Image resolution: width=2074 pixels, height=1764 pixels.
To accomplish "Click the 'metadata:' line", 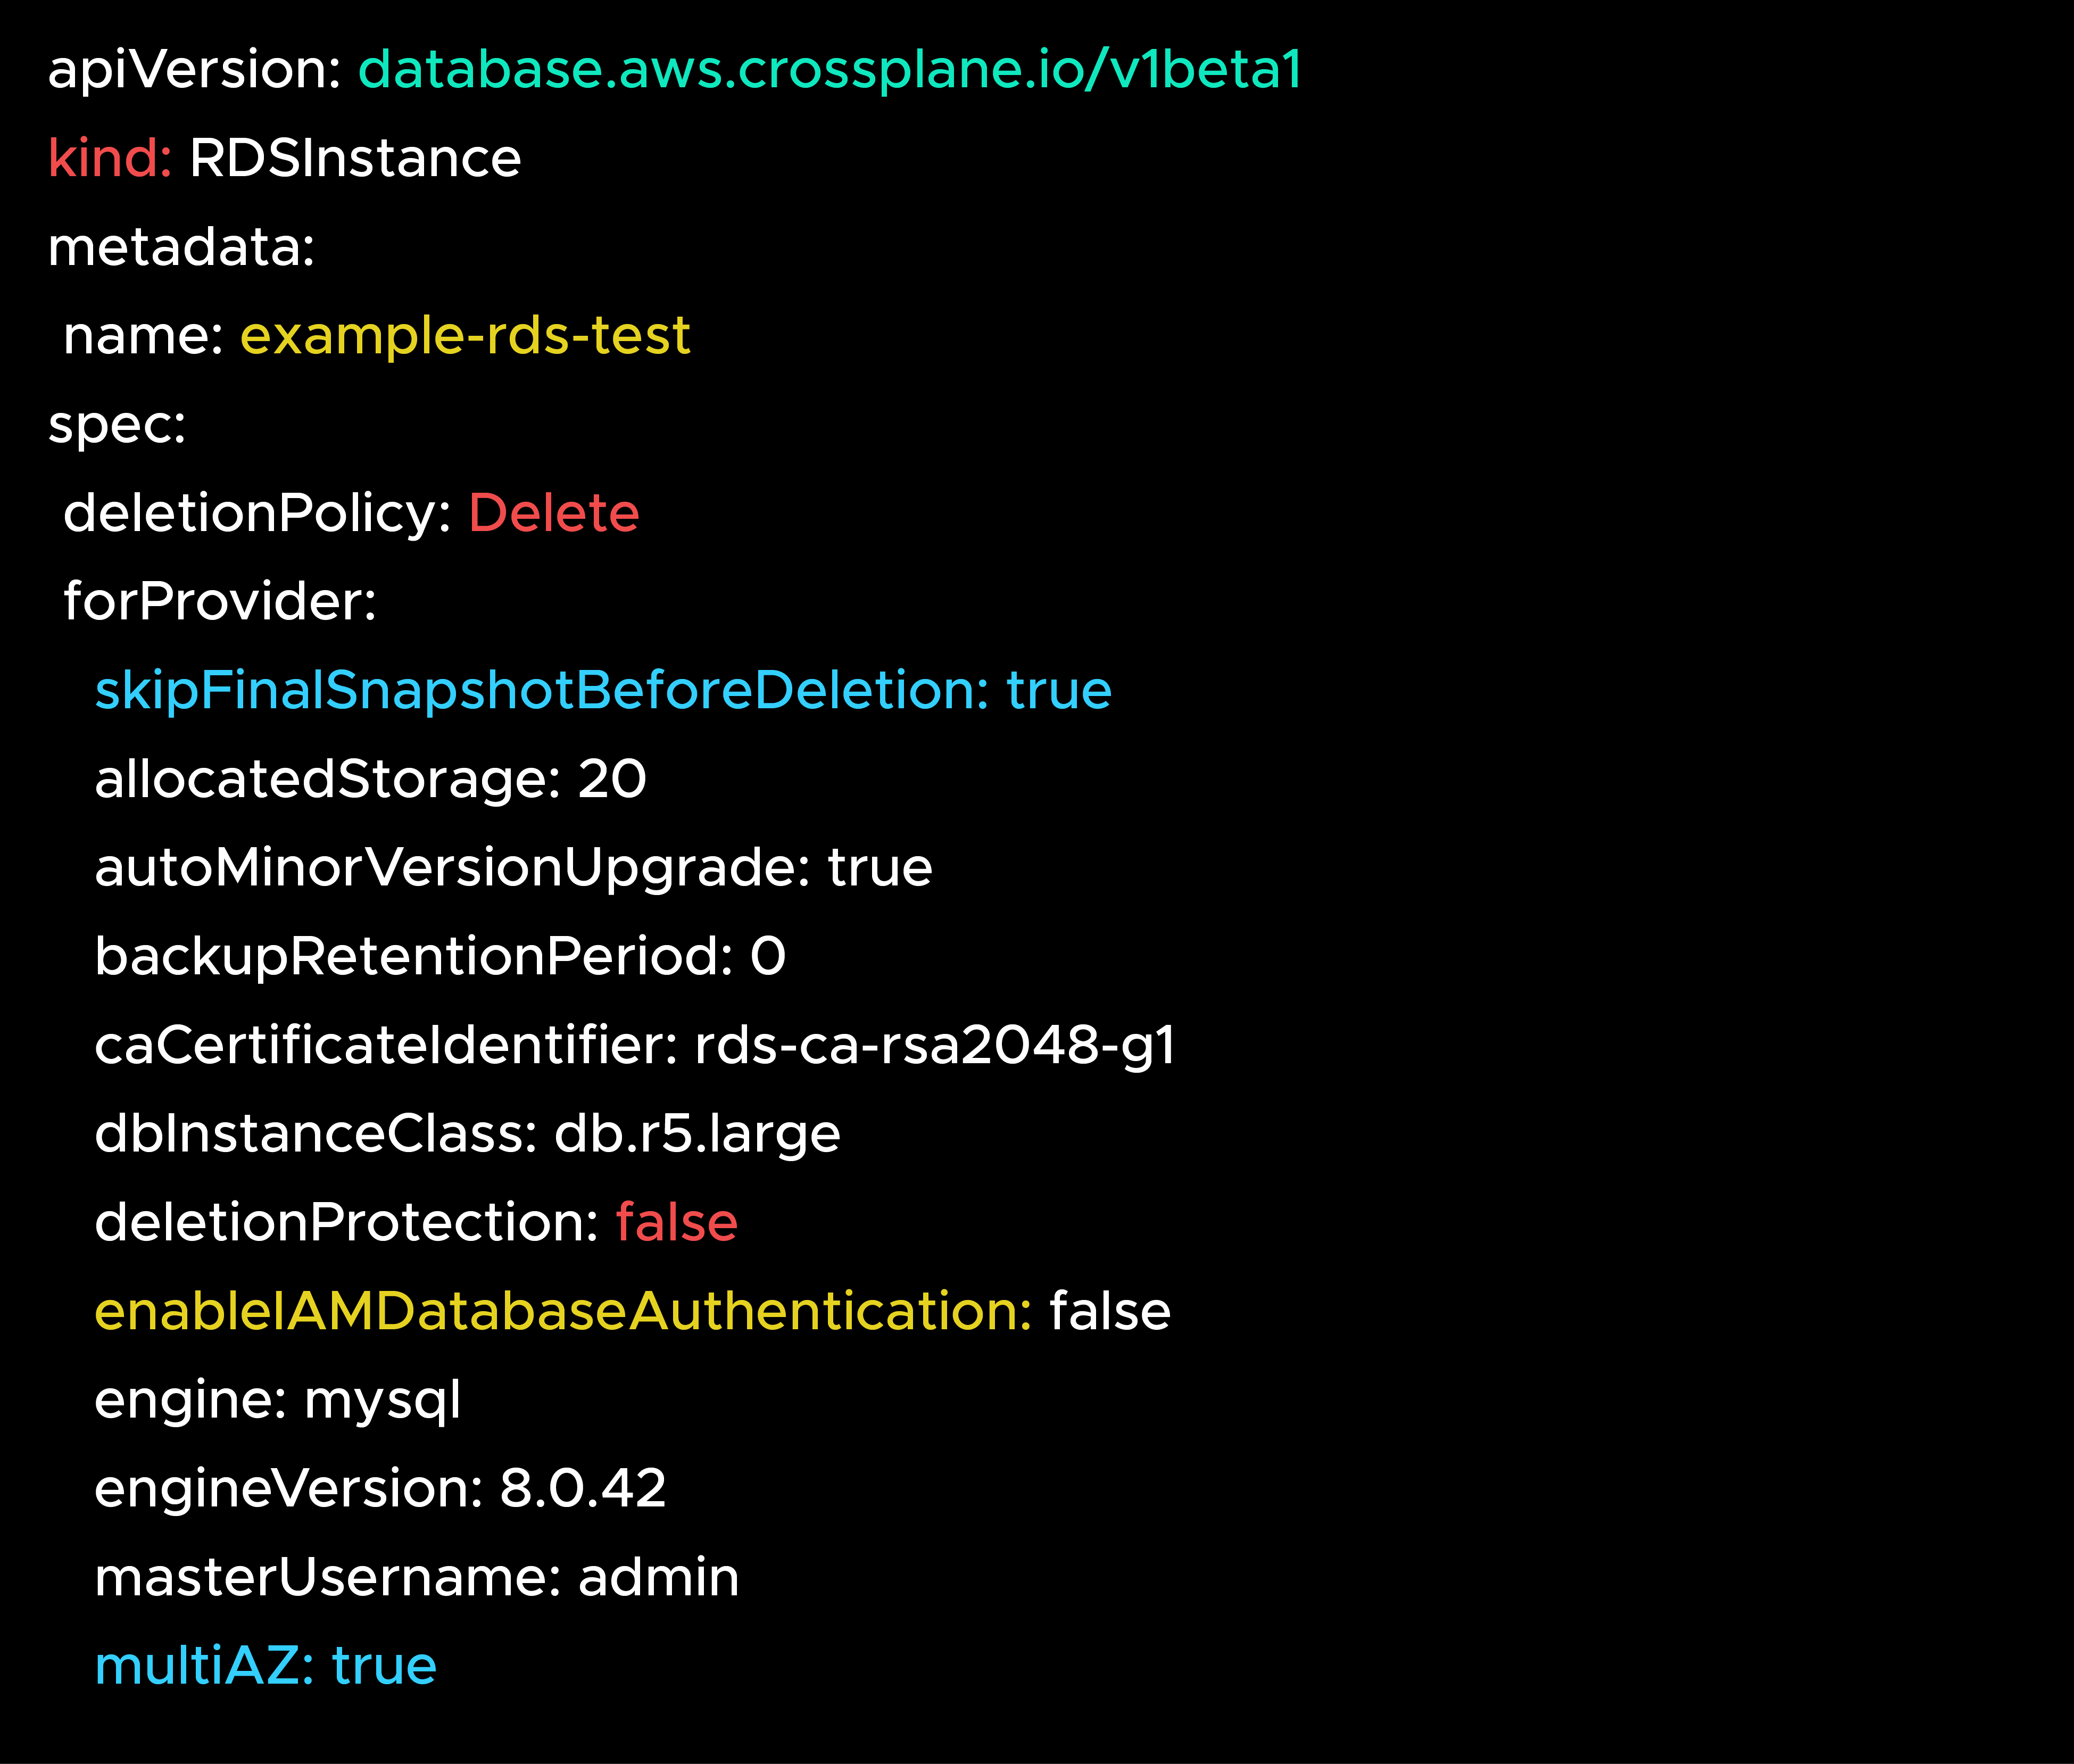I will (x=181, y=247).
